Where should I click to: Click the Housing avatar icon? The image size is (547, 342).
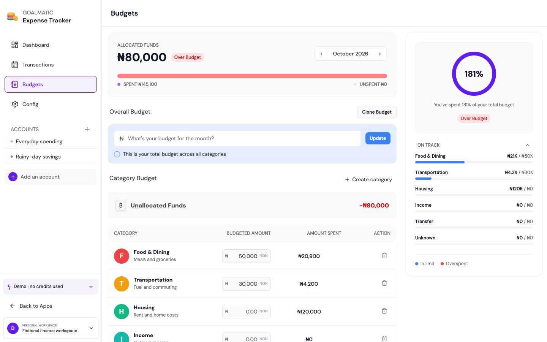pos(122,312)
